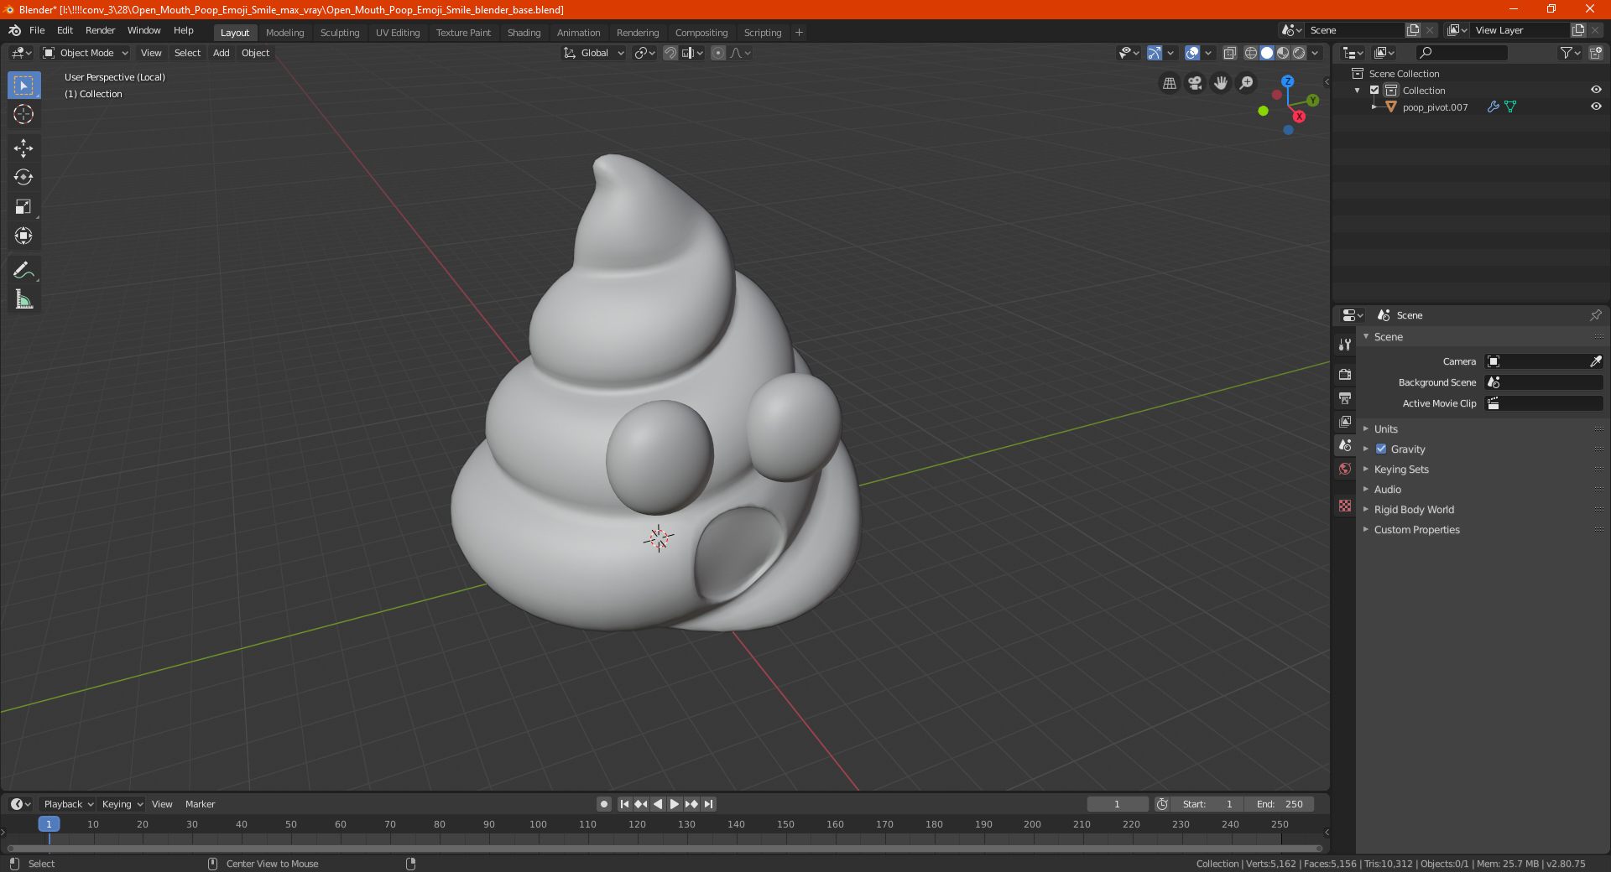
Task: Switch to wireframe shading
Action: pyautogui.click(x=1251, y=53)
